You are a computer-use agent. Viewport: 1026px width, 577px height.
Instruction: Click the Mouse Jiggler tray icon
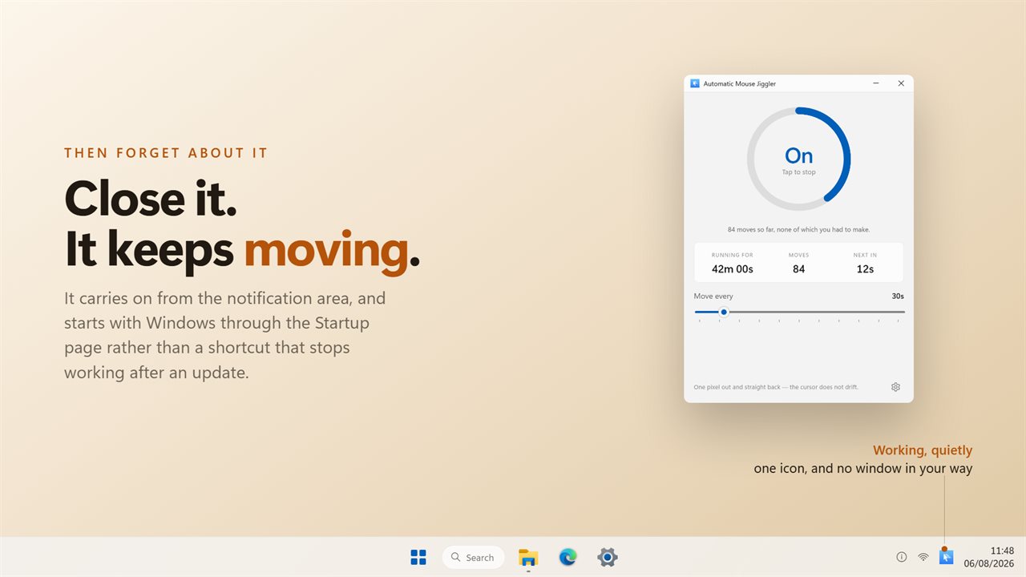(946, 557)
